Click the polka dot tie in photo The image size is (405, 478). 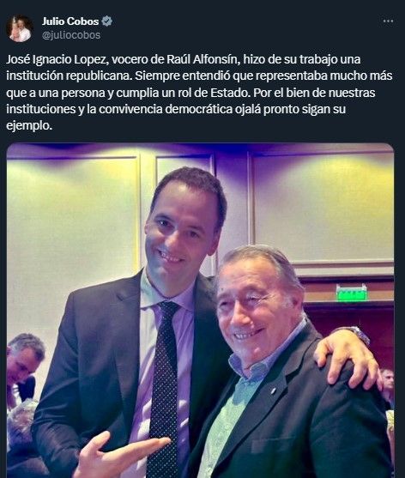tap(166, 384)
